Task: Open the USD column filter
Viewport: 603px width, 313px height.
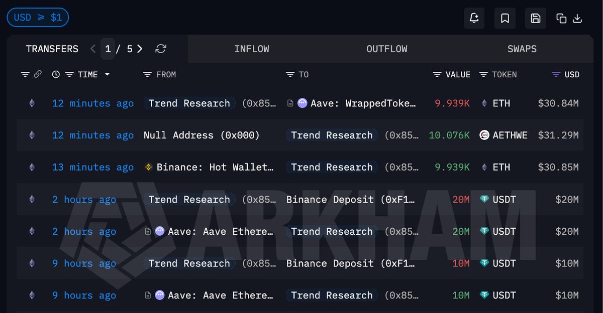Action: [x=556, y=74]
